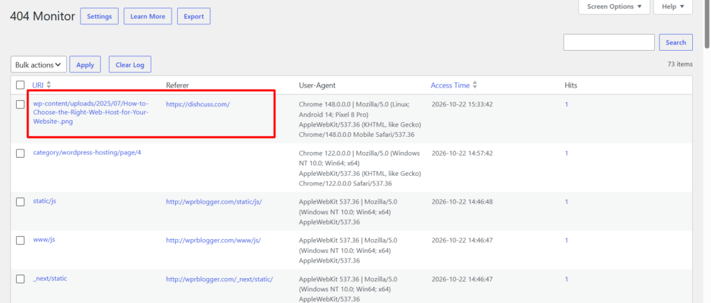
Task: Check the wp-content/uploads PNG row checkbox
Action: click(20, 105)
